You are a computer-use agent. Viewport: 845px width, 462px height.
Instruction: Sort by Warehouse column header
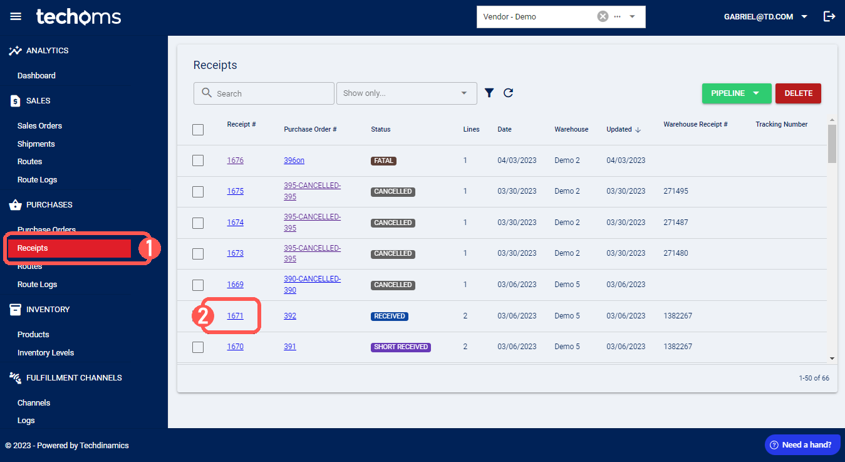tap(571, 130)
